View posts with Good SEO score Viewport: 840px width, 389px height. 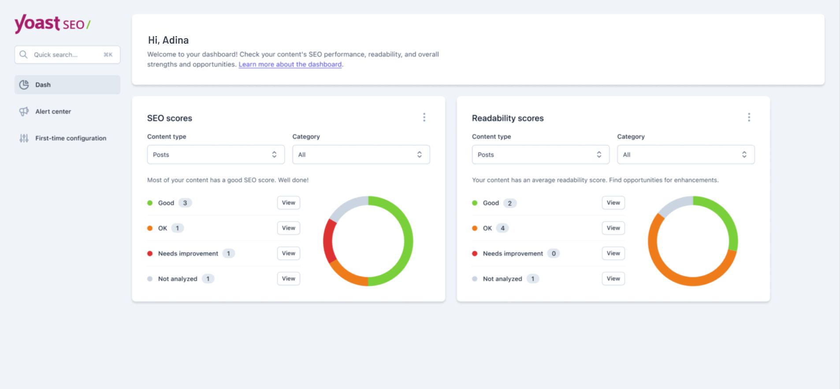click(288, 203)
